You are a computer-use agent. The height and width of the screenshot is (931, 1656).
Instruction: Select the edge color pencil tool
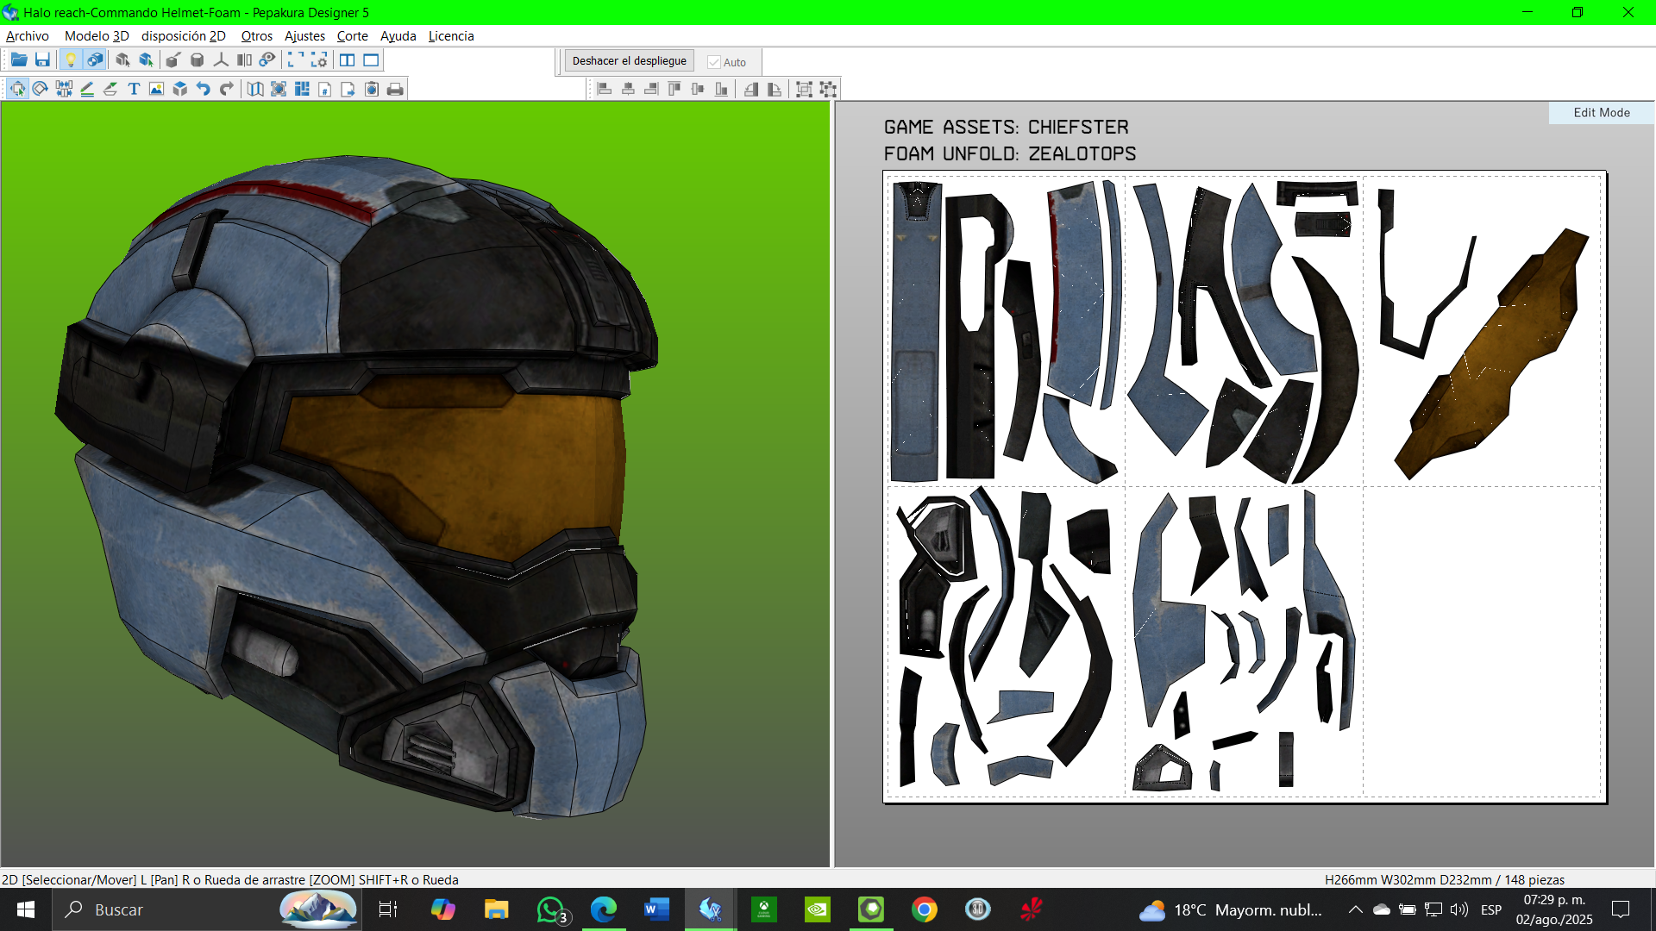click(87, 89)
